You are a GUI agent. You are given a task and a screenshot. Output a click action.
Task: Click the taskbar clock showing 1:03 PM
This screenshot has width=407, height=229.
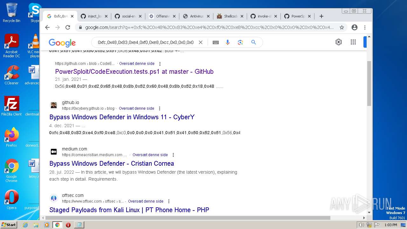(x=390, y=225)
